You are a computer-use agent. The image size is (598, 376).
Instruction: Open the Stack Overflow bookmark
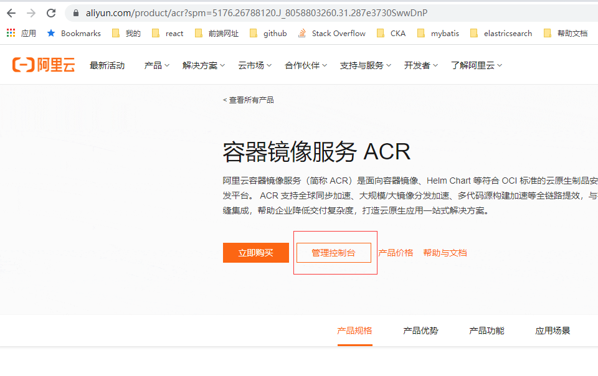coord(331,34)
